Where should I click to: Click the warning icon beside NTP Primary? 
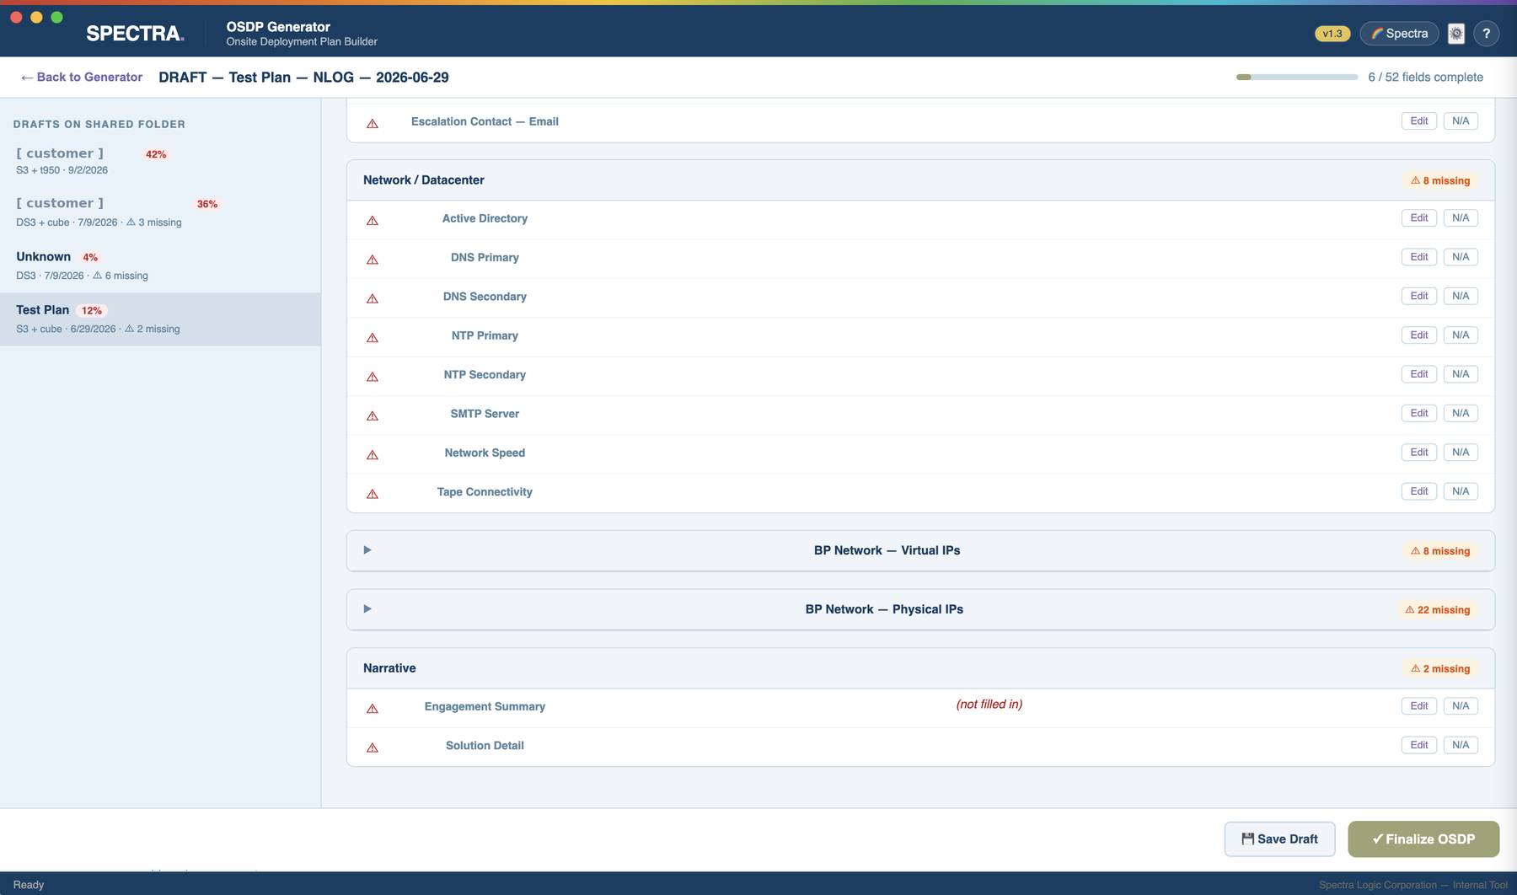point(373,338)
